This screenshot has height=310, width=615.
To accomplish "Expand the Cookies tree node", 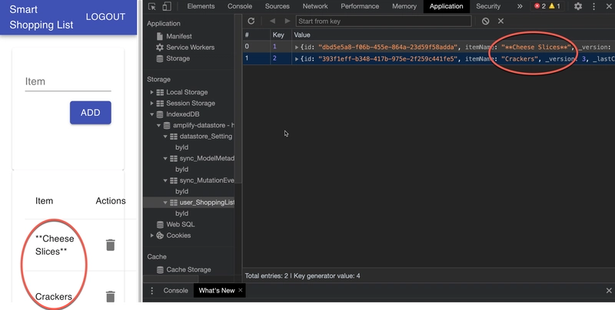I will (x=152, y=236).
